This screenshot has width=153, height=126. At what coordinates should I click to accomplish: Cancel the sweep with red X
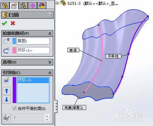13,23
